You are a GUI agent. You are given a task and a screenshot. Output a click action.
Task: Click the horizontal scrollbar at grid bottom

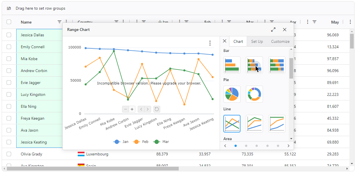[93, 169]
